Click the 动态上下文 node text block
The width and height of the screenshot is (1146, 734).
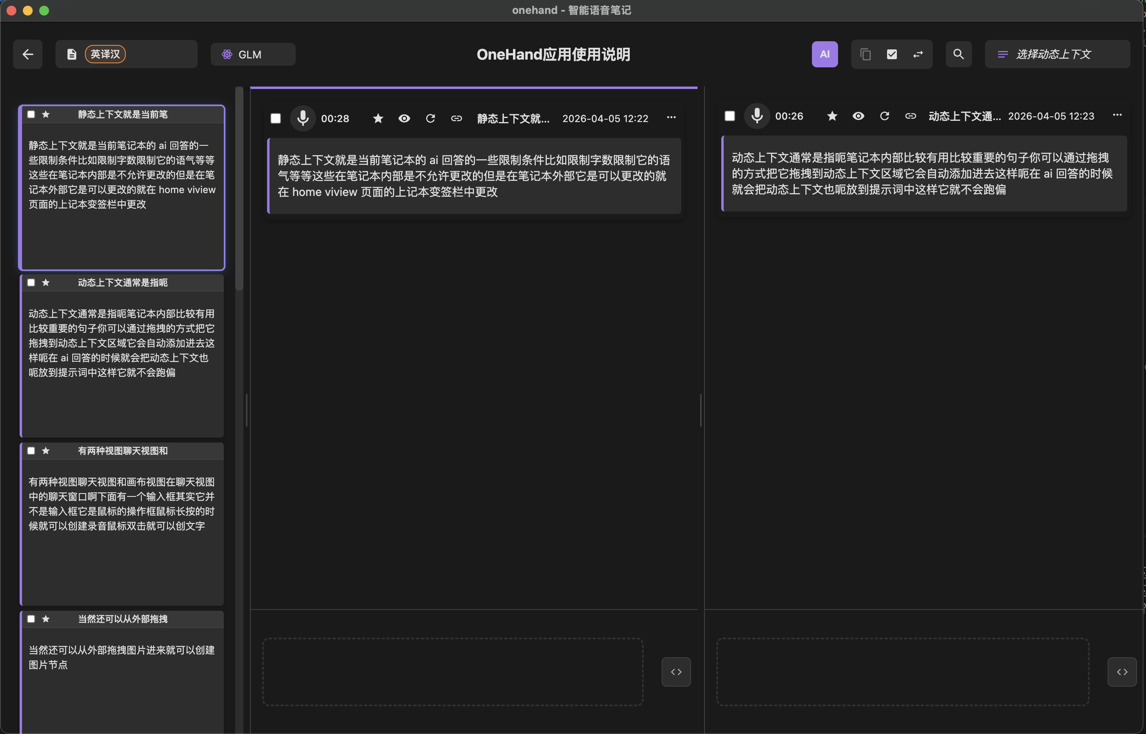[924, 173]
